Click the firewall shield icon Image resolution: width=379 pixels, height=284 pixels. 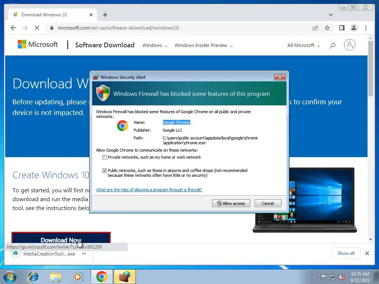click(x=103, y=93)
